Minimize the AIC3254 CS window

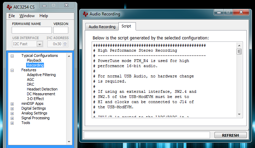[x=44, y=5]
